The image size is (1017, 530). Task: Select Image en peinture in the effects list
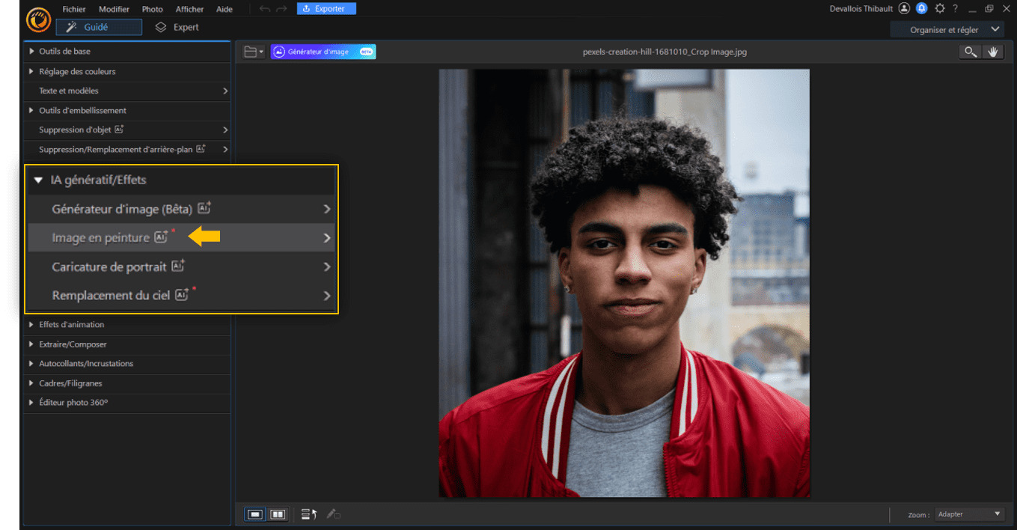(100, 238)
